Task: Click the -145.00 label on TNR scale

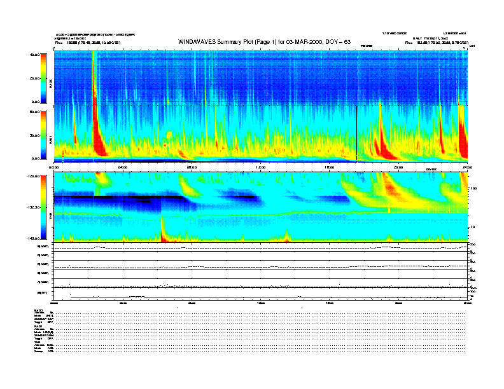Action: pos(33,238)
